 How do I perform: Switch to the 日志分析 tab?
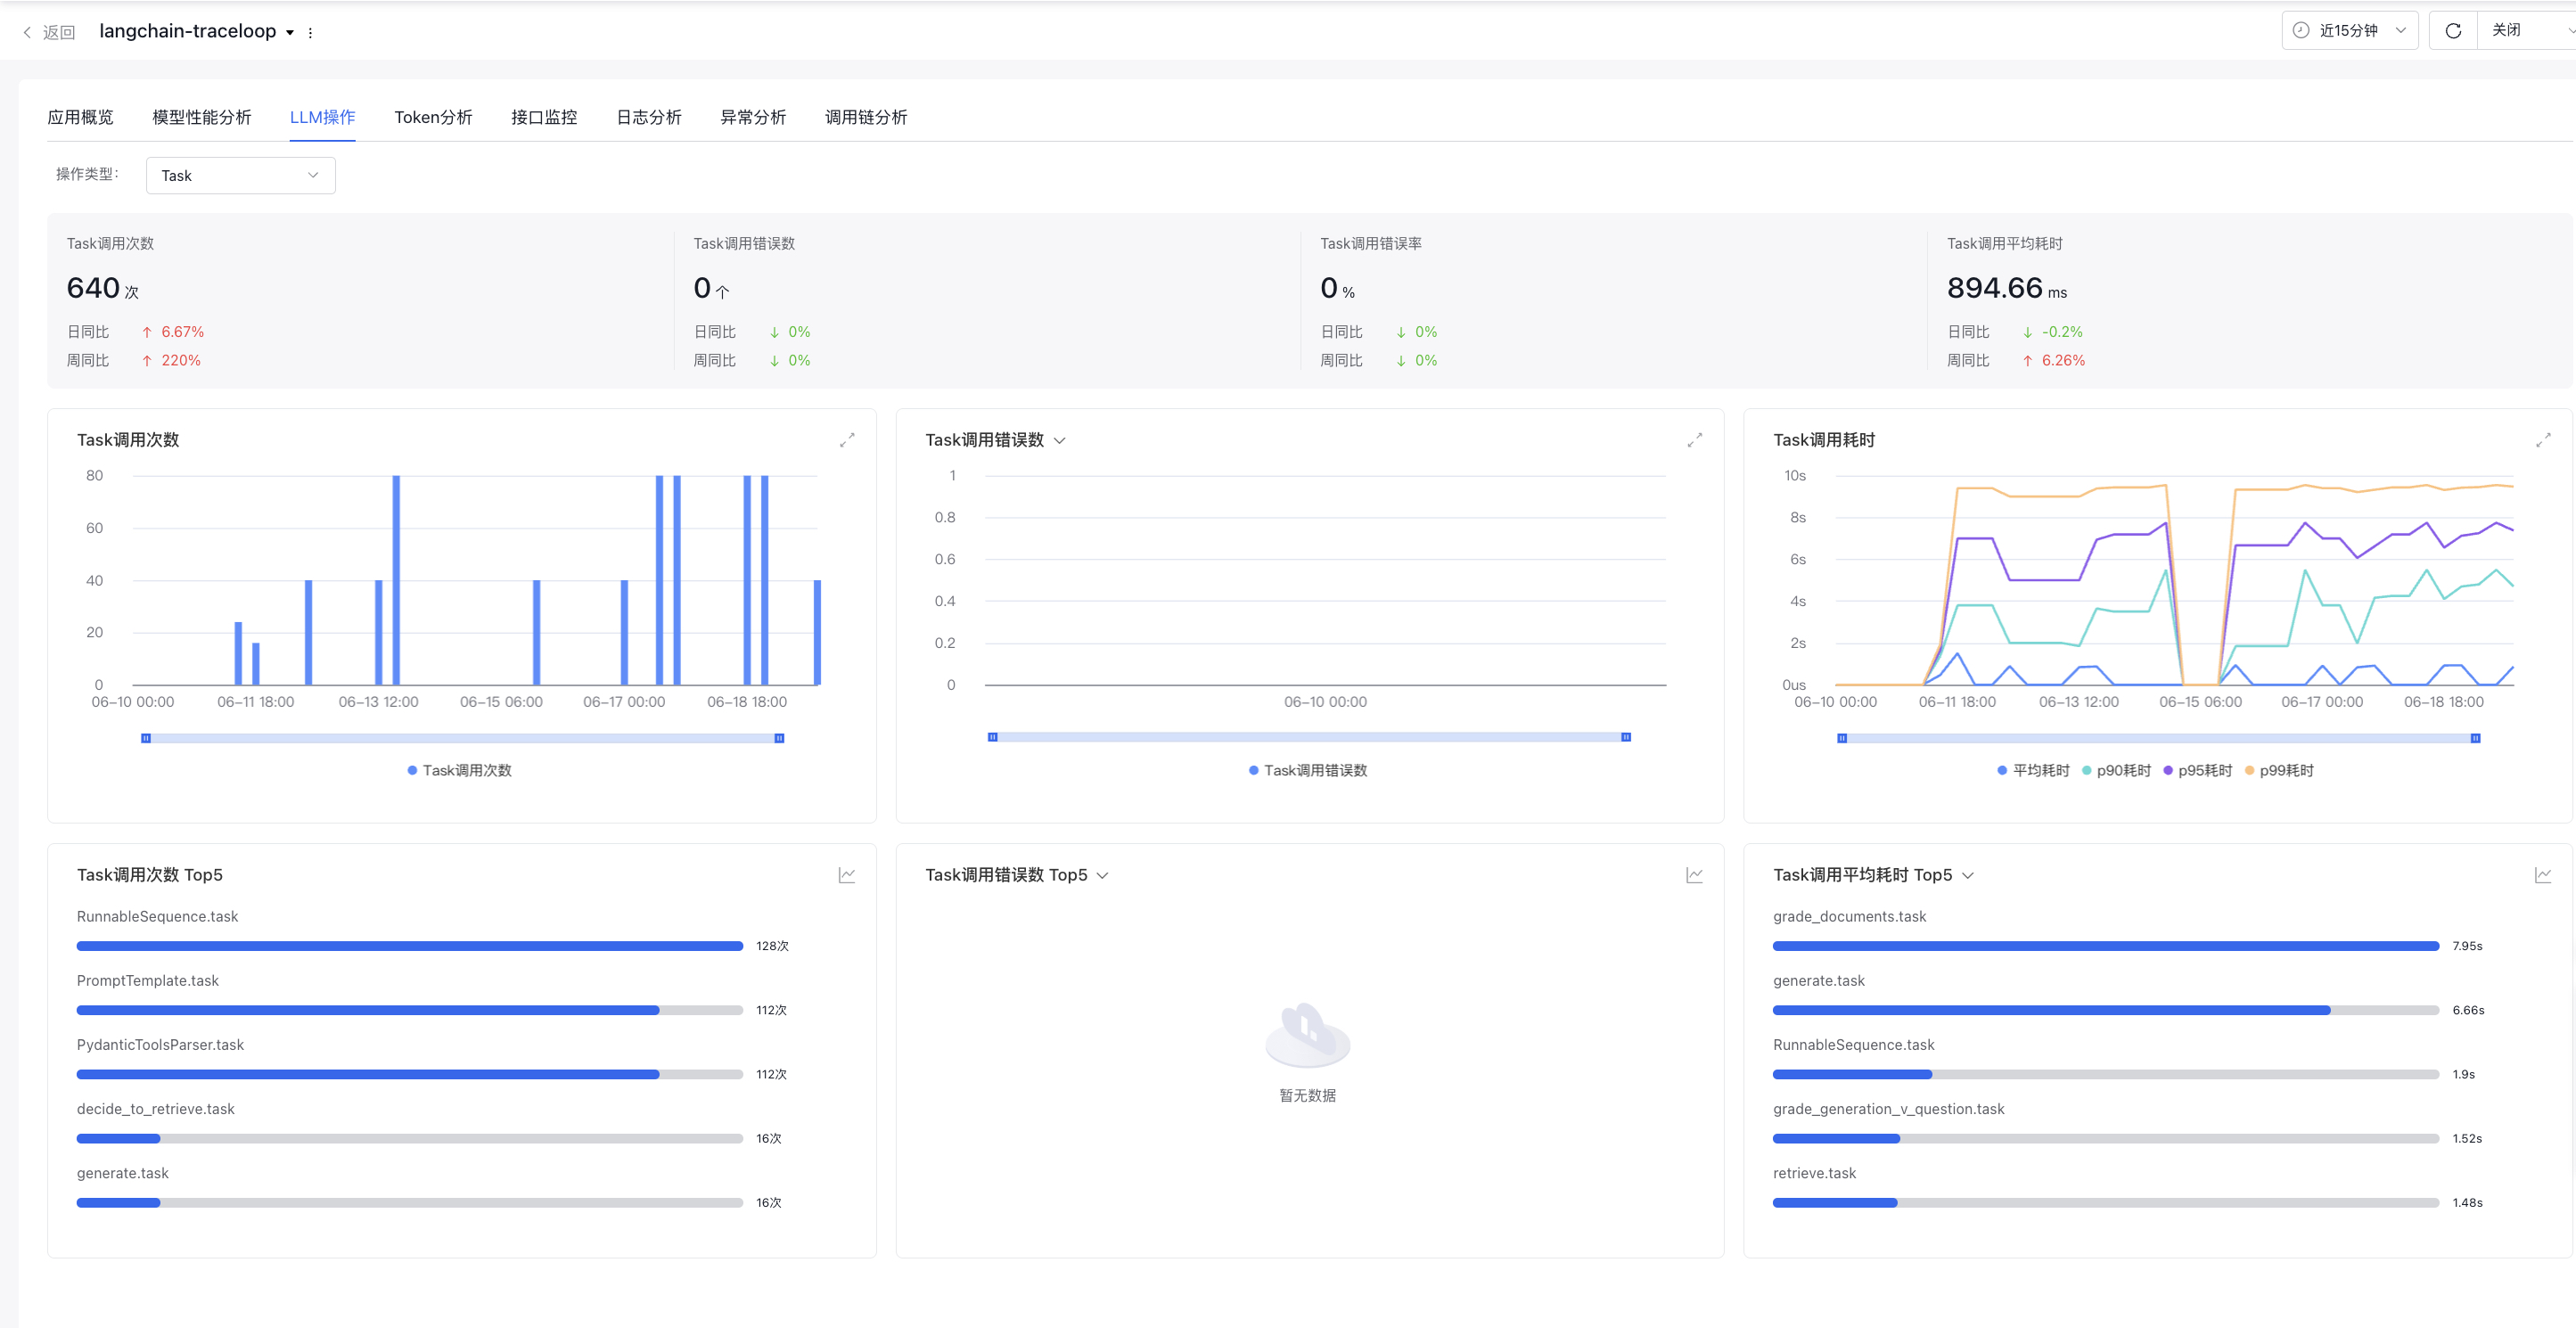(648, 117)
